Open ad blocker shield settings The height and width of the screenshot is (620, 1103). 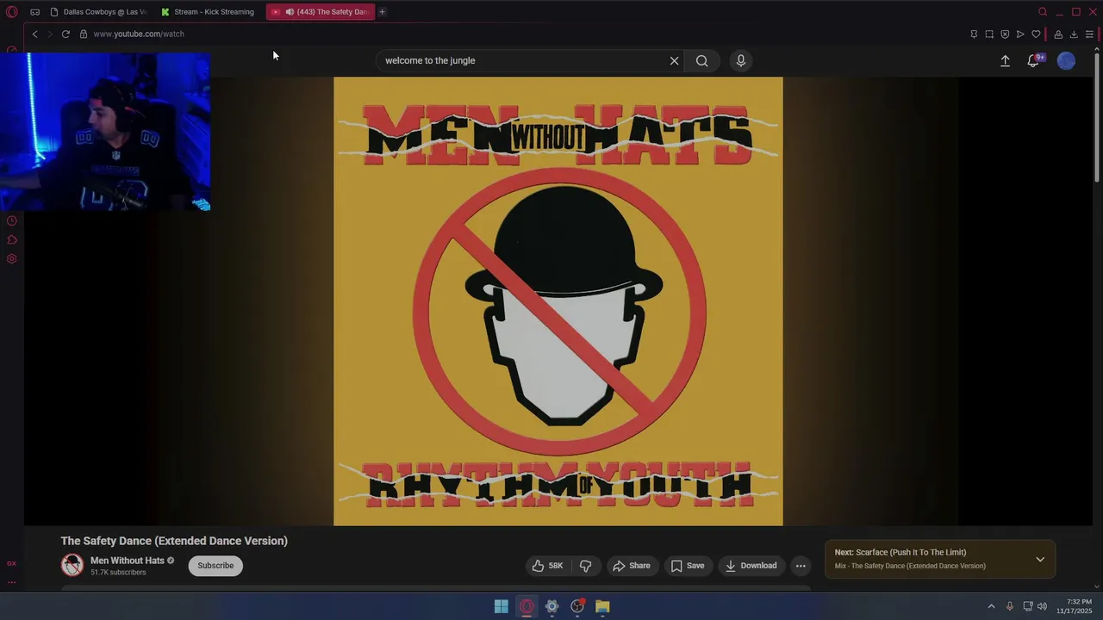tap(1005, 34)
